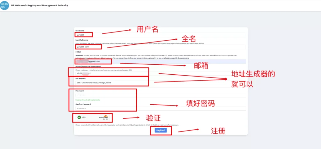321x149 pixels.
Task: Focus the Username input containing ywsj365
Action: [x=160, y=35]
